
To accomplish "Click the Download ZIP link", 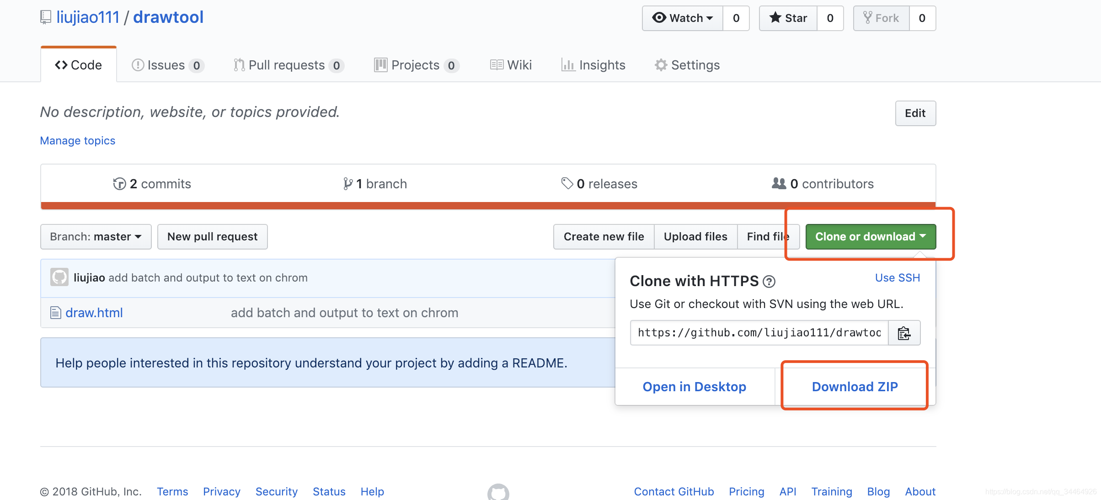I will pos(855,387).
